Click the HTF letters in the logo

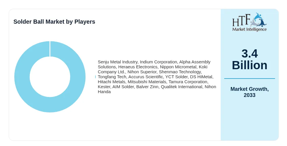coord(241,21)
